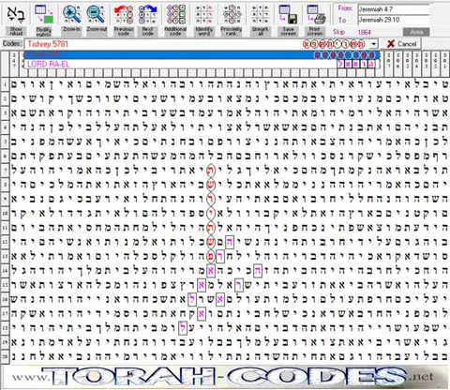Click the Next code label button

(148, 31)
